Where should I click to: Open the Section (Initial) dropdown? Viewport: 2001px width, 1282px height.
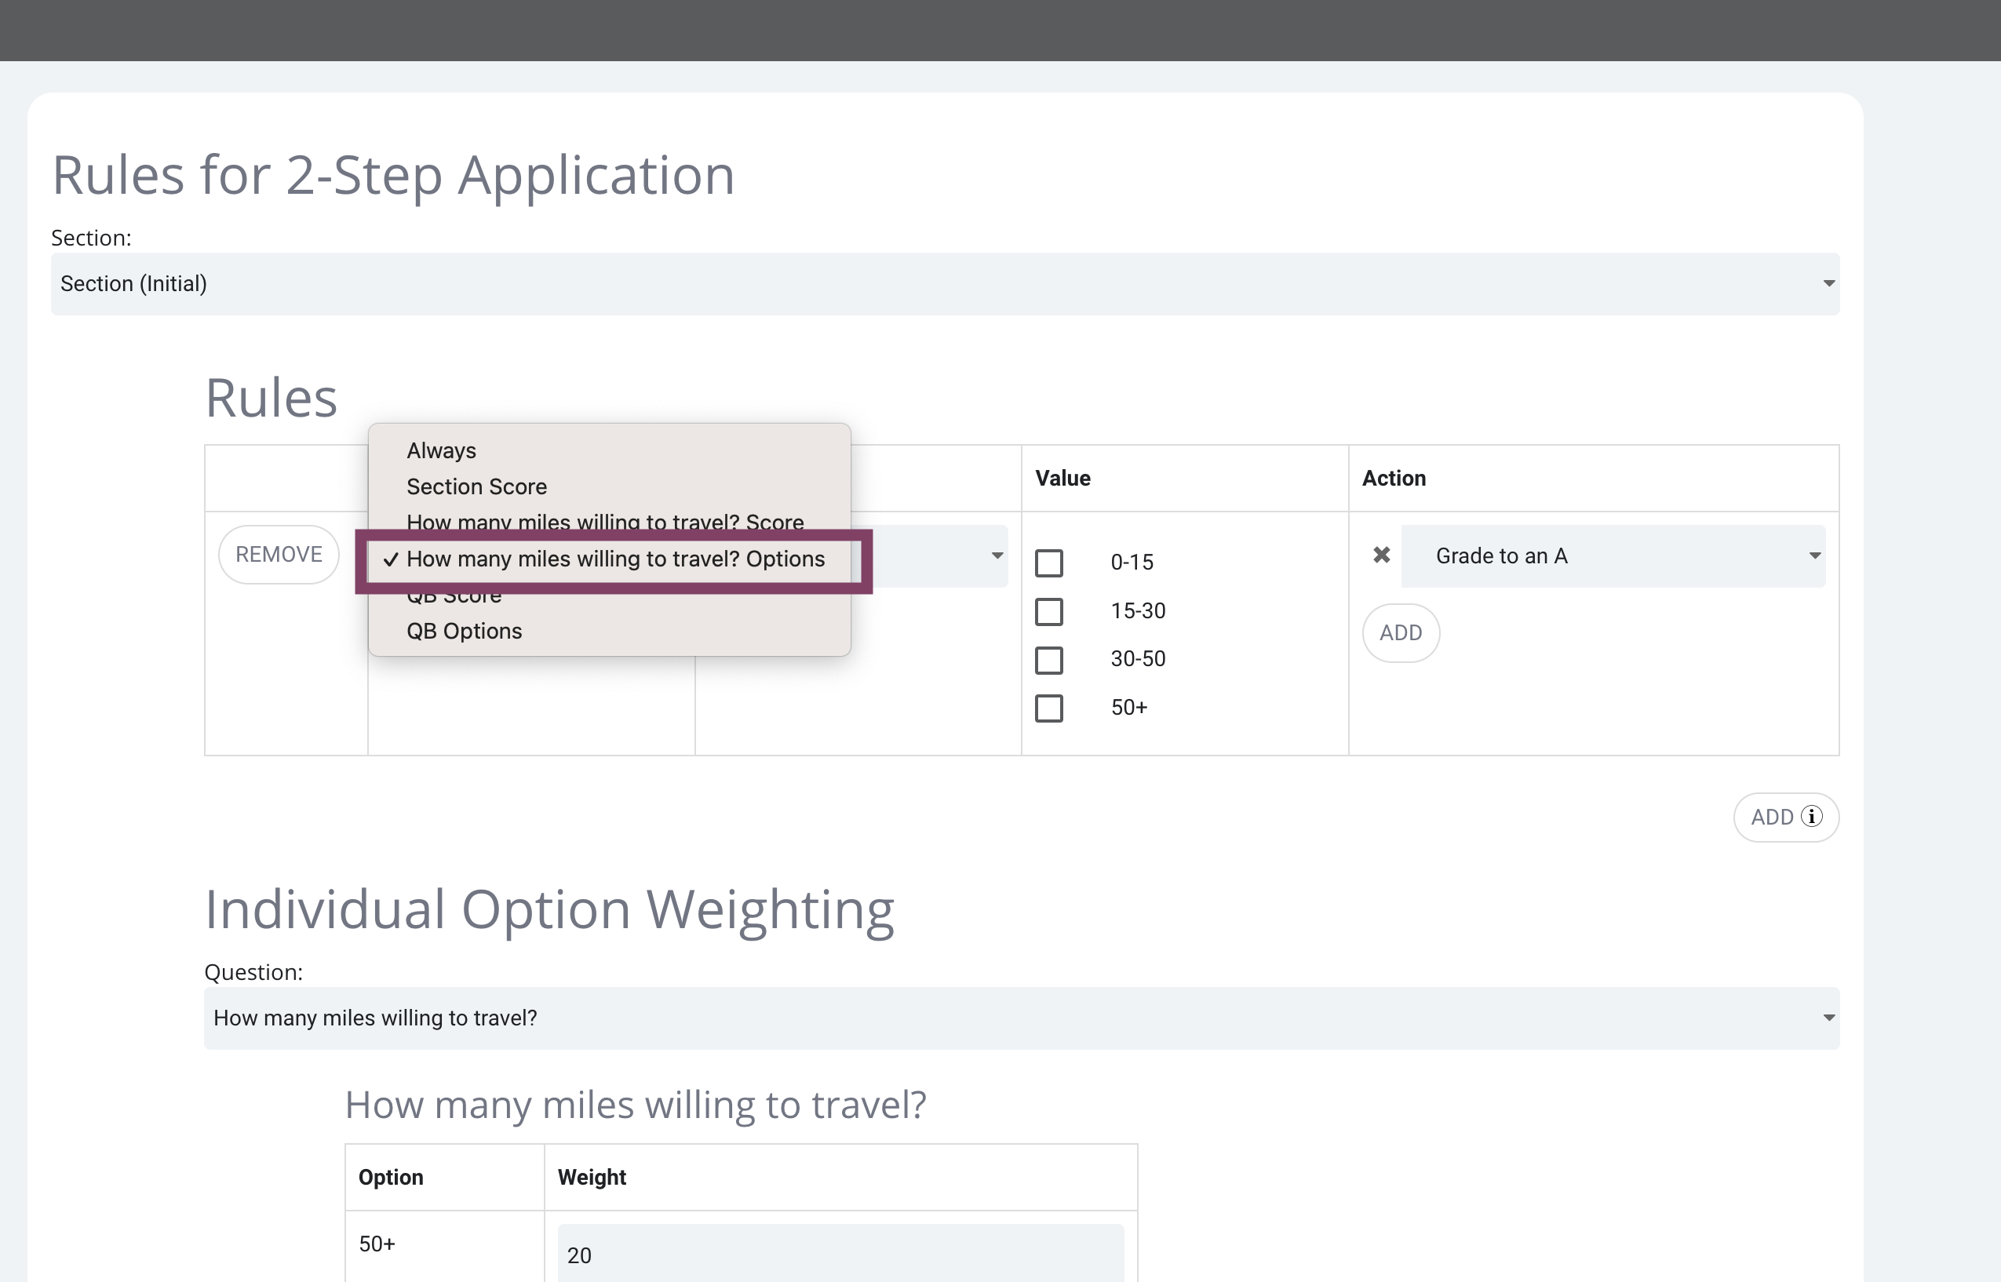[x=945, y=284]
